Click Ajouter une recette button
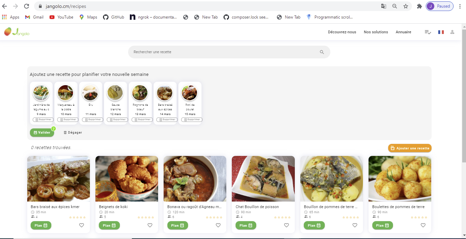 (410, 148)
